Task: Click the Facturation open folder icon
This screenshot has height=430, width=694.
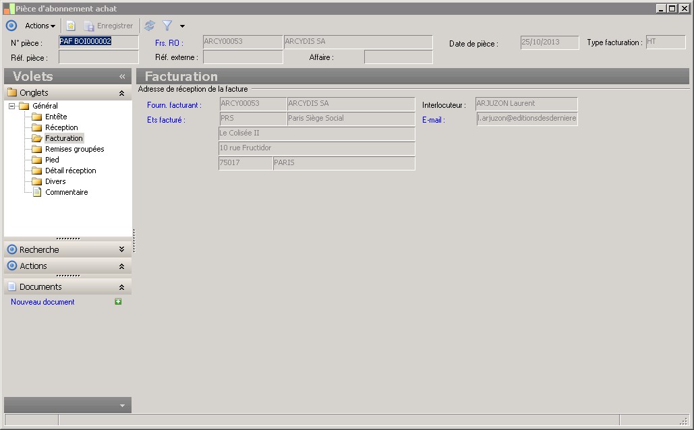Action: tap(37, 138)
